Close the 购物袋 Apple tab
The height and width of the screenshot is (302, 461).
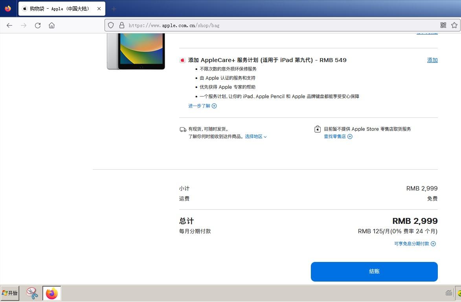[99, 9]
